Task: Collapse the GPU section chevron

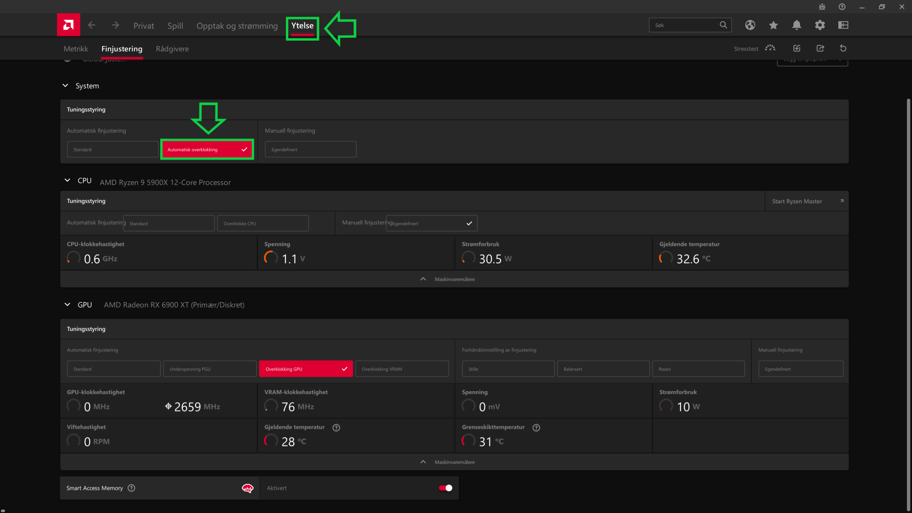Action: point(67,305)
